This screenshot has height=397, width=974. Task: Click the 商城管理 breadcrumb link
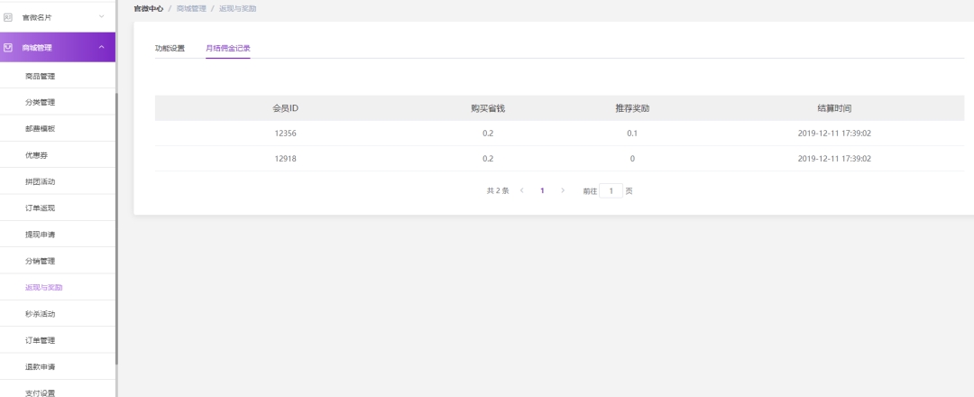click(190, 8)
